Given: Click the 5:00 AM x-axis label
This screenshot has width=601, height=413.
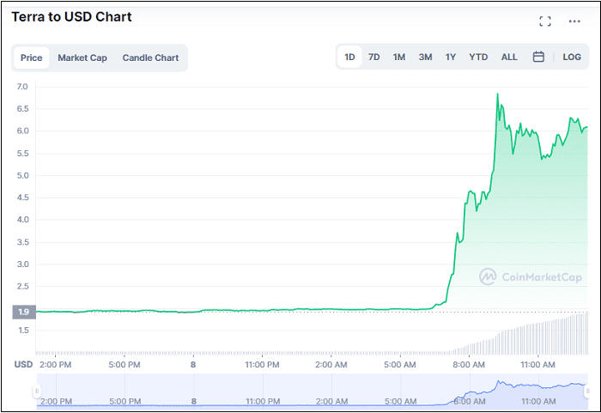Looking at the screenshot, I should coord(400,365).
